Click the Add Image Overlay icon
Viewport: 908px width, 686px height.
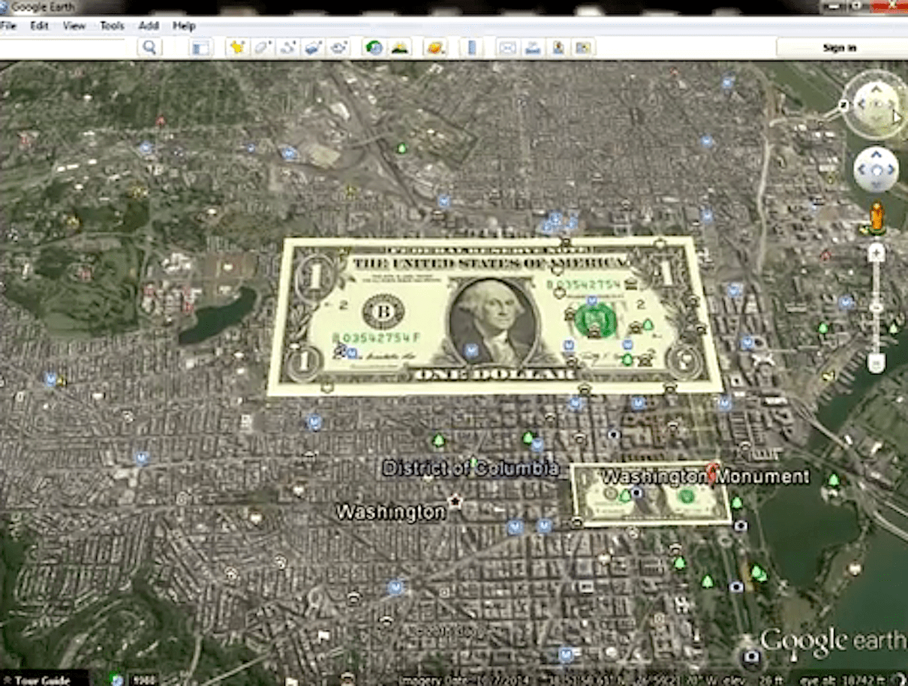point(313,48)
